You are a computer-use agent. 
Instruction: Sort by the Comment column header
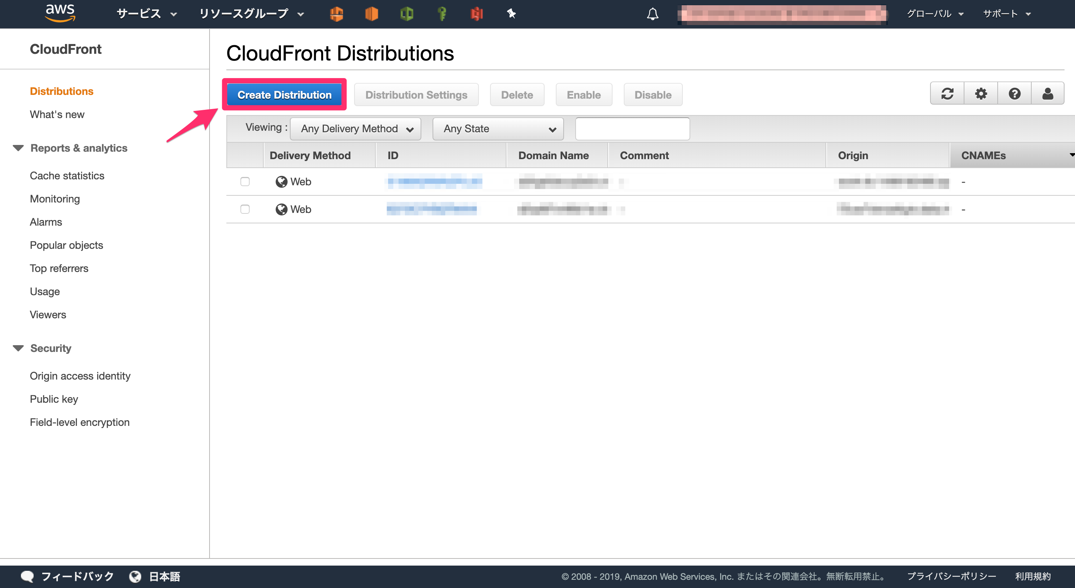(x=716, y=155)
